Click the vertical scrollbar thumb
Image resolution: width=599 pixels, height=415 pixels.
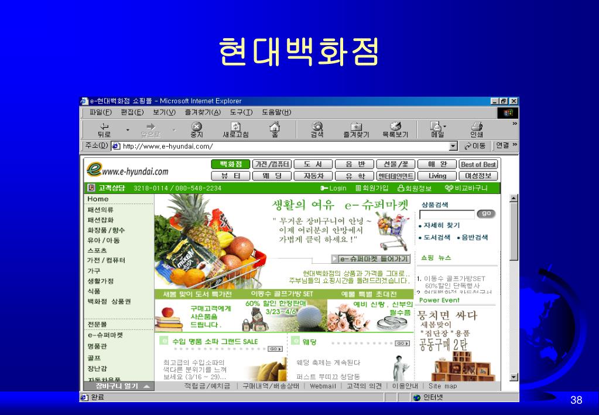coord(514,232)
